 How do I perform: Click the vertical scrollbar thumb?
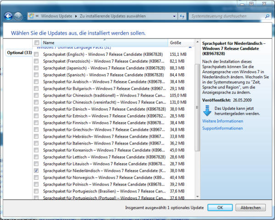pos(197,107)
